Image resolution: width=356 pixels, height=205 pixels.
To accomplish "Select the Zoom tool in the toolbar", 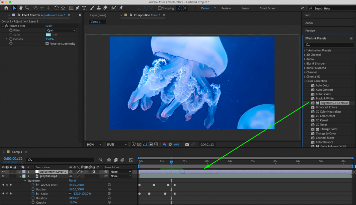I will [x=27, y=7].
